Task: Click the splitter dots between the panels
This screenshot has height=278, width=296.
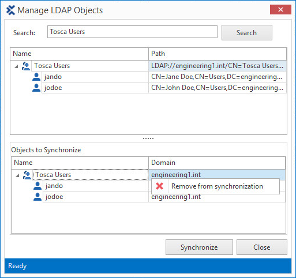Action: tap(148, 138)
